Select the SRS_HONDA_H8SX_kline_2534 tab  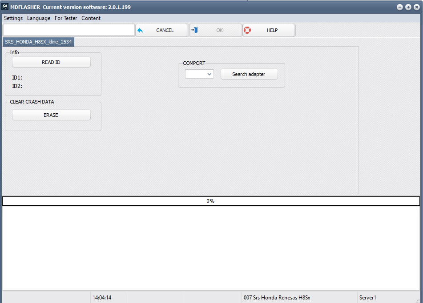(x=38, y=42)
